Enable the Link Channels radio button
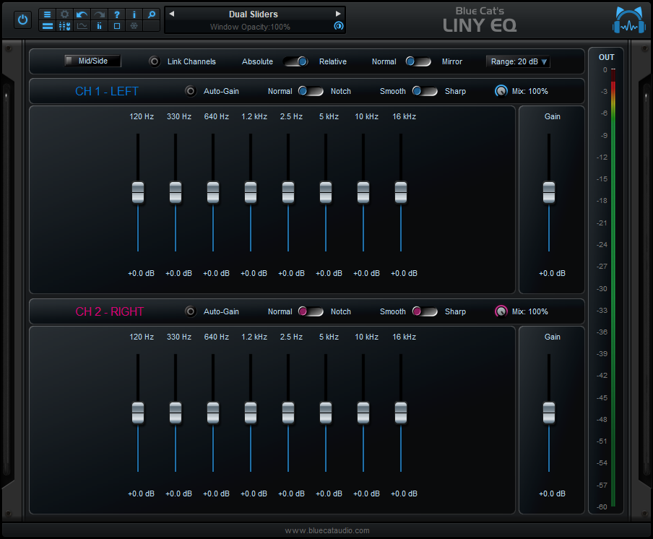 pyautogui.click(x=154, y=61)
